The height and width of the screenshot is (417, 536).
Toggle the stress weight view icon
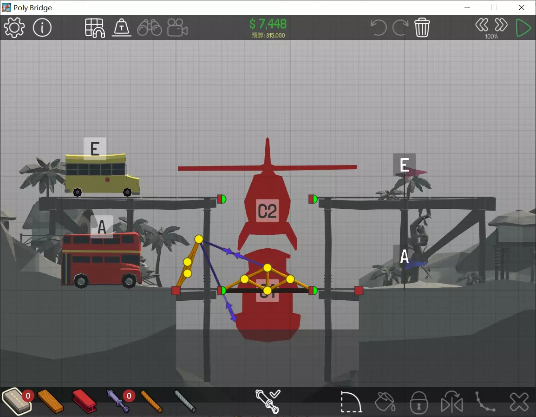pyautogui.click(x=121, y=27)
